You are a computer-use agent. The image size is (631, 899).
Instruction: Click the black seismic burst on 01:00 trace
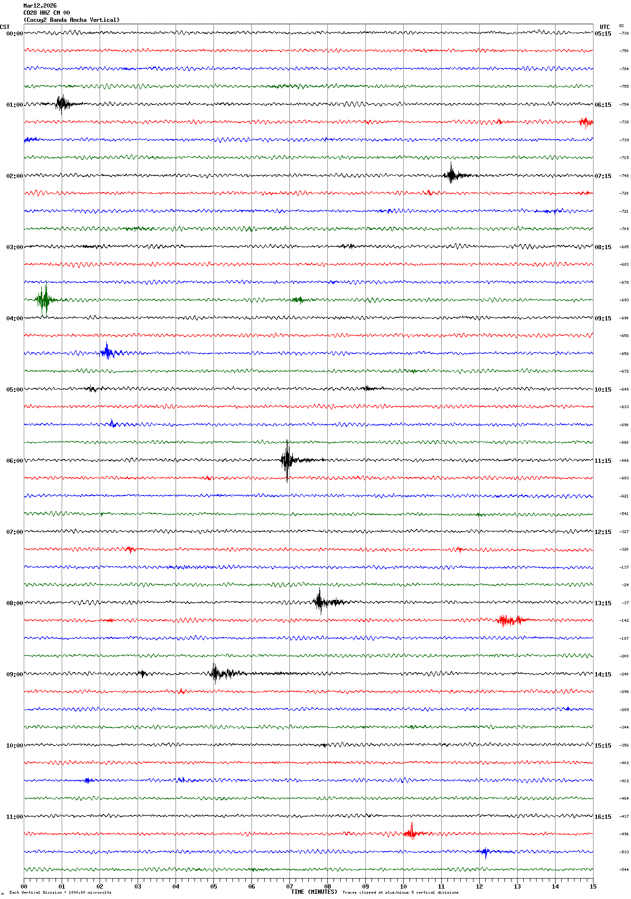pos(61,103)
